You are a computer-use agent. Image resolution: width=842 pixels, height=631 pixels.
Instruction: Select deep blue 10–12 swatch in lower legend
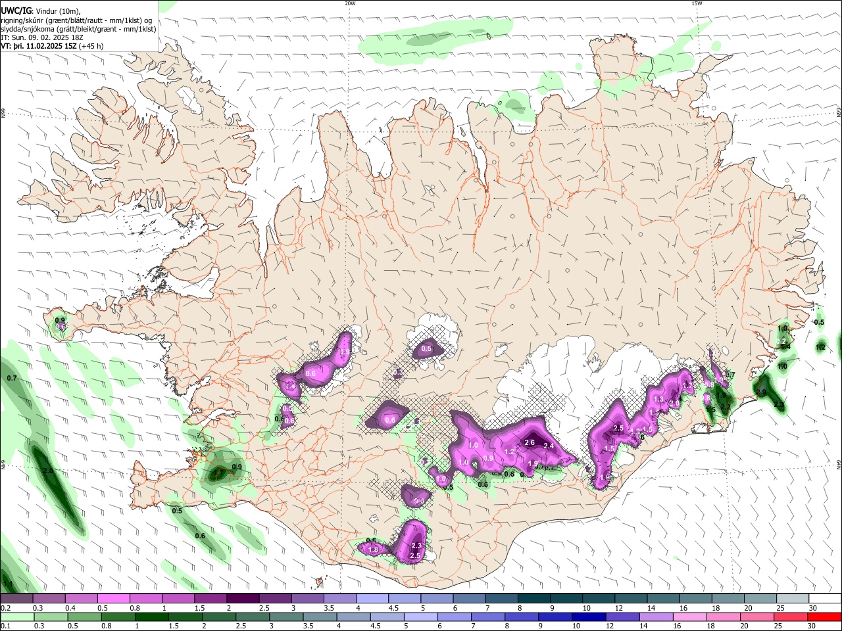click(x=589, y=617)
